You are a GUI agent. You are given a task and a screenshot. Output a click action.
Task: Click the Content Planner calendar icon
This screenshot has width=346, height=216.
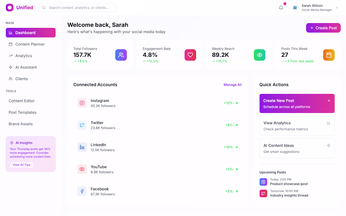(x=10, y=44)
